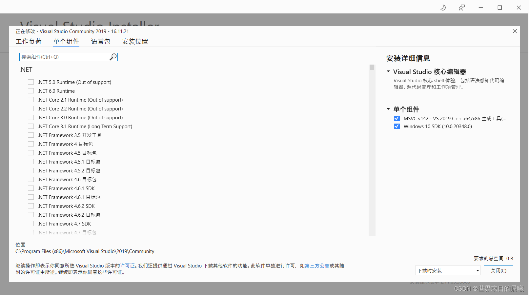
Task: Click the install location path text
Action: point(85,251)
